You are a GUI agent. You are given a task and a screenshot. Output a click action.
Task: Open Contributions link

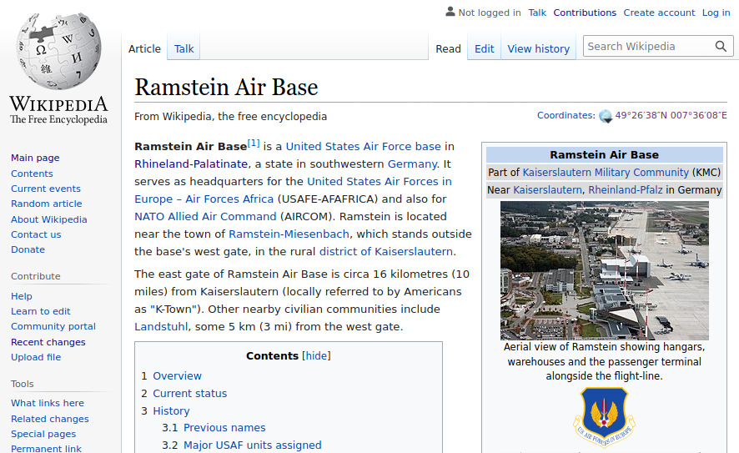(585, 13)
